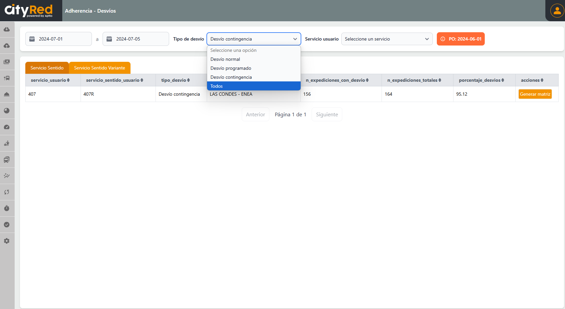Image resolution: width=565 pixels, height=309 pixels.
Task: Click the cloud download icon in sidebar
Action: [x=7, y=29]
